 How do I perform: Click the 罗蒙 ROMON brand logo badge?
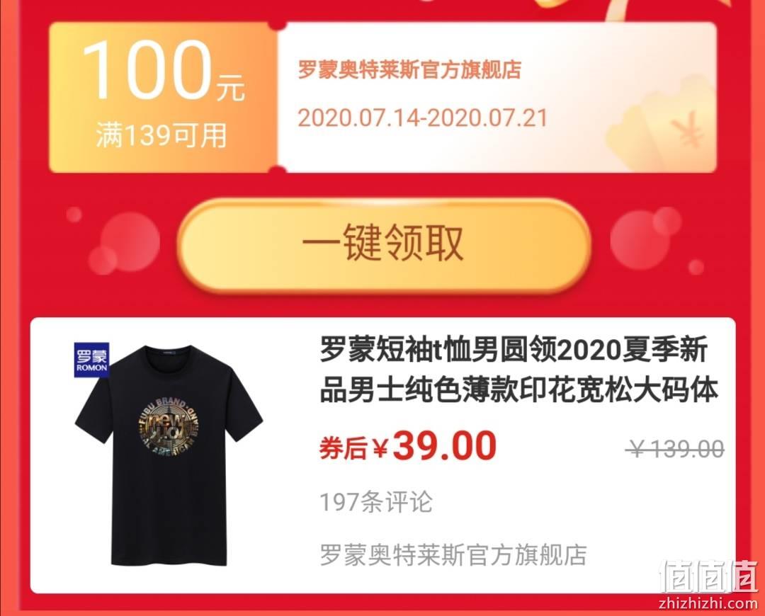(91, 360)
